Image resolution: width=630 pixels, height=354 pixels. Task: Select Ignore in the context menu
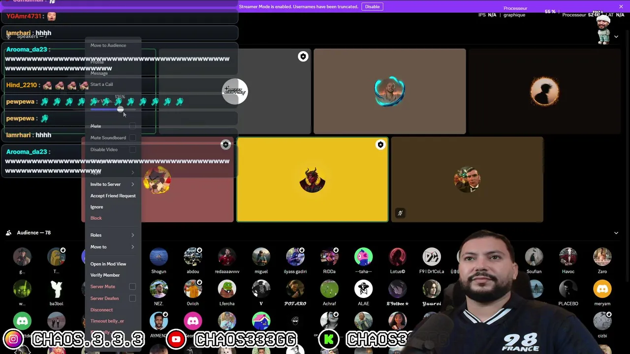point(97,207)
